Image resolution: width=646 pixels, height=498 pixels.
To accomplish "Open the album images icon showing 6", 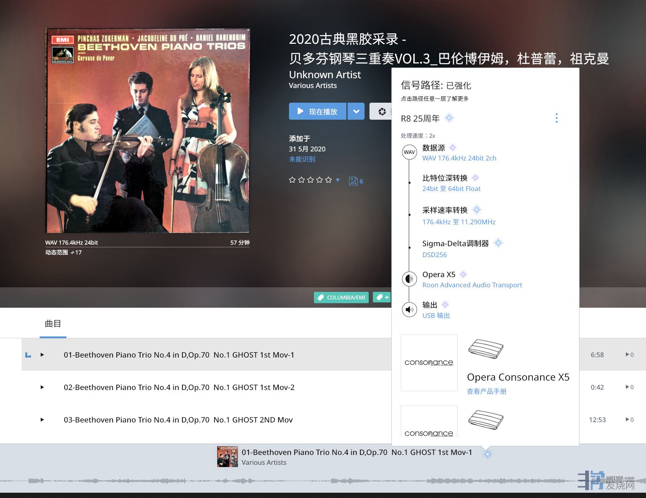I will [x=356, y=181].
